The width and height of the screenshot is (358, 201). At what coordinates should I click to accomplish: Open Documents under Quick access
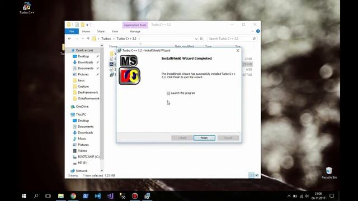pyautogui.click(x=86, y=68)
